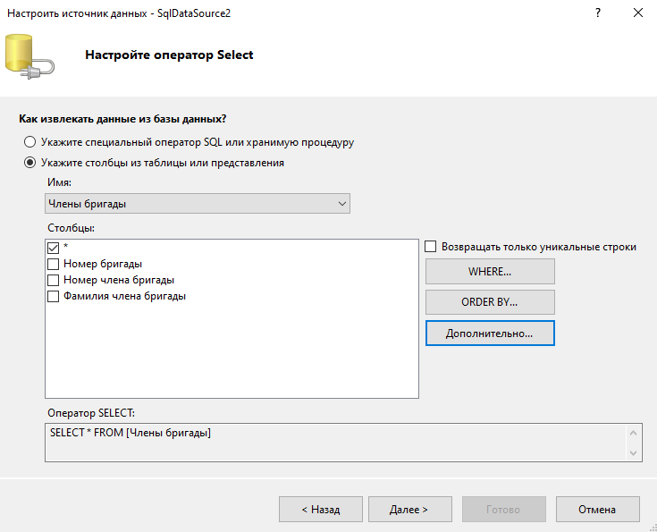Enable 'Возвращать только уникальные строки' checkbox

430,247
